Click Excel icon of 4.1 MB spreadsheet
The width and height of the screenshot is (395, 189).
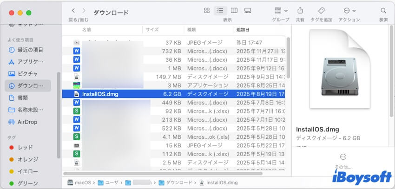[x=77, y=137]
